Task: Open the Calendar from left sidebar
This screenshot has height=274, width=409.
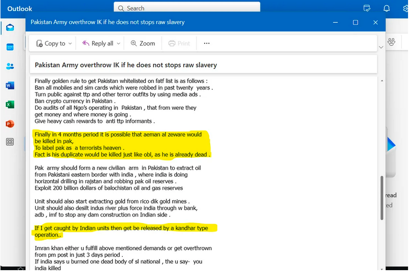Action: coord(10,47)
